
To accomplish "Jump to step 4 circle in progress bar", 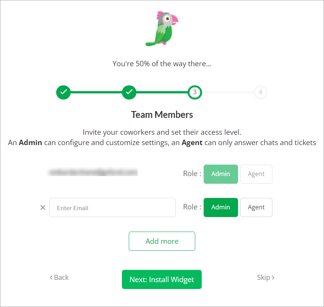I will tap(261, 92).
